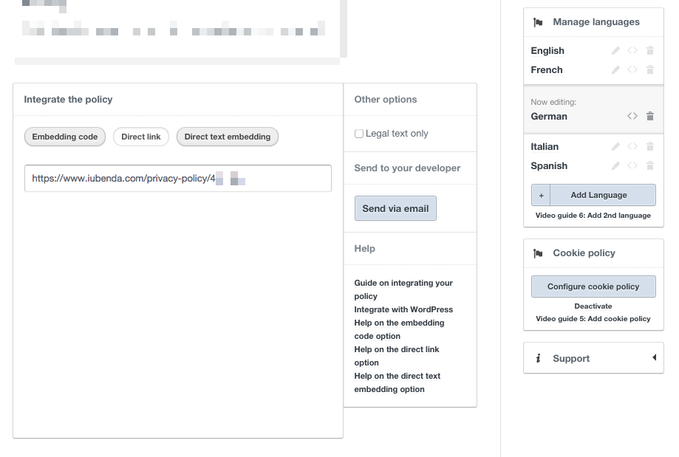
Task: Open Video guide 6: Add 2nd language
Action: tap(593, 216)
